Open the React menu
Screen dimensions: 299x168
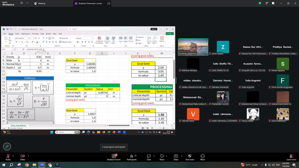tap(162, 157)
